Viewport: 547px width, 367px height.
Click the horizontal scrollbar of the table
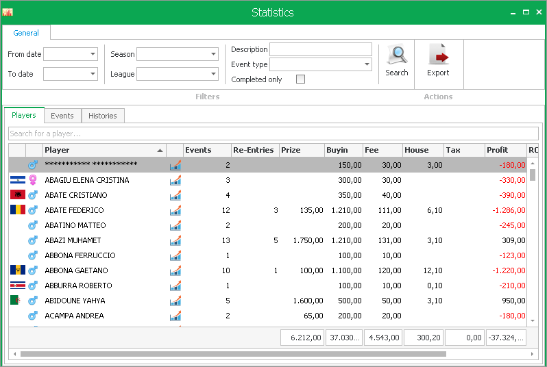(233, 354)
